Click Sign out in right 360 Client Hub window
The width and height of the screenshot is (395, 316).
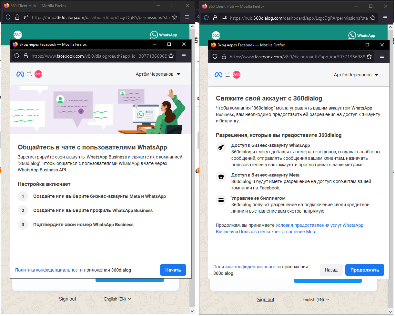[266, 300]
